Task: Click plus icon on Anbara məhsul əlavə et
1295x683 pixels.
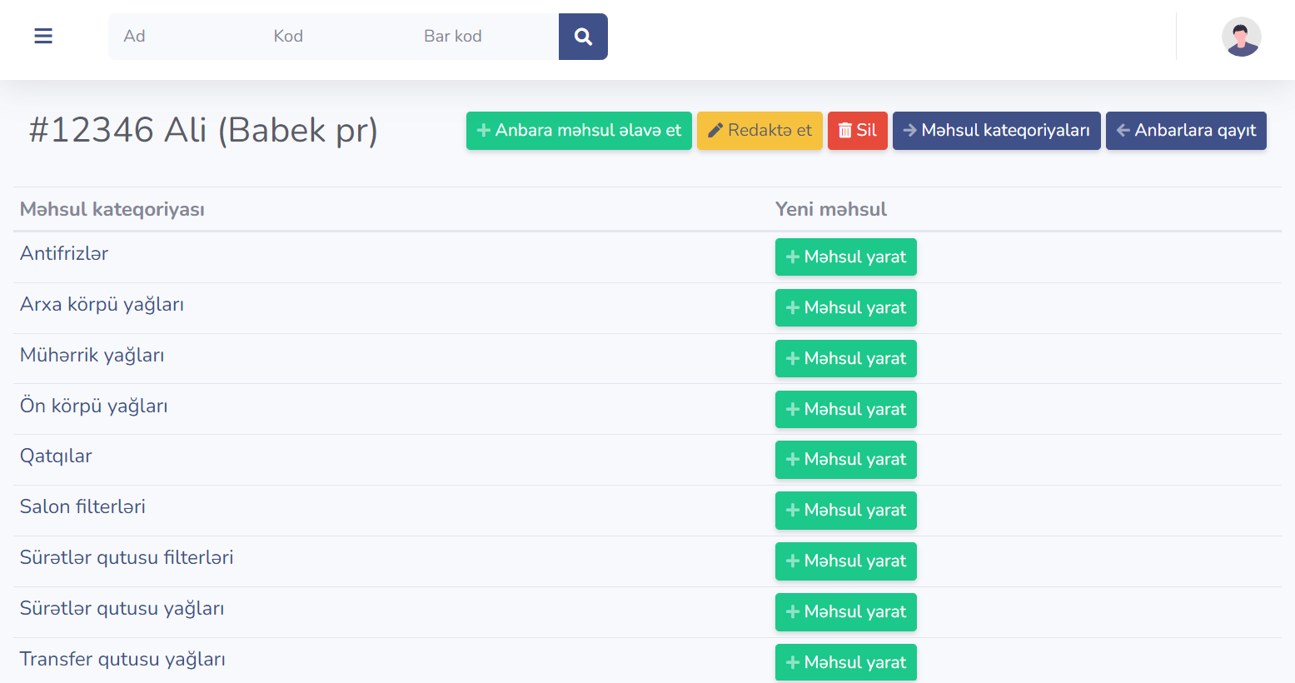Action: (x=483, y=131)
